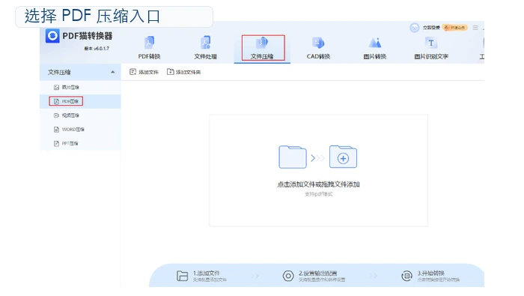
Task: Click the 3.开始转换 step label
Action: click(430, 274)
